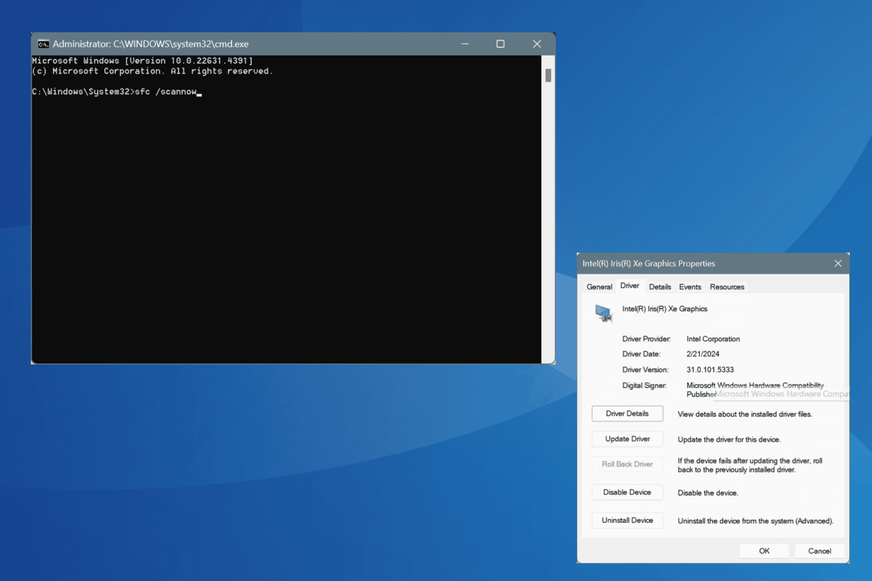872x581 pixels.
Task: Click the Intel Corporation provider value
Action: (713, 339)
